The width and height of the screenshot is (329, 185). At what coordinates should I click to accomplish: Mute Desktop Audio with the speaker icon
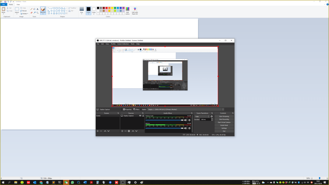[186, 120]
